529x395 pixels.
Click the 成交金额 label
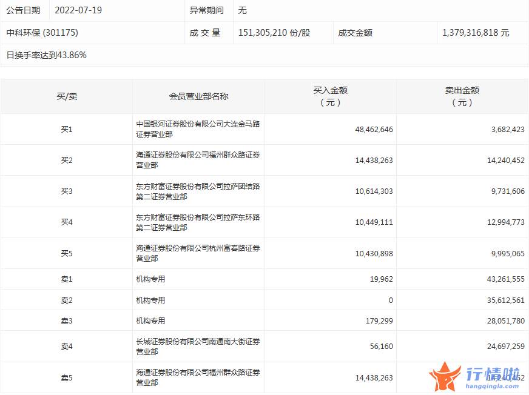click(355, 33)
